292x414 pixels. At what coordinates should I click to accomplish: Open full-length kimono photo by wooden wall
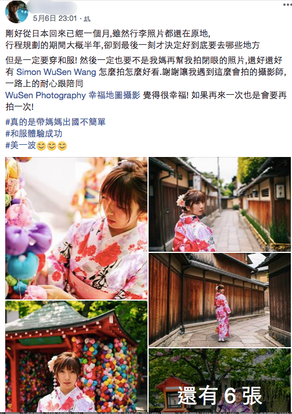[x=220, y=299]
